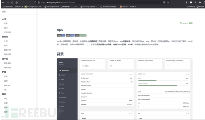This screenshot has height=120, width=205.
Task: Click the QR code icon in address bar
Action: point(164,2)
